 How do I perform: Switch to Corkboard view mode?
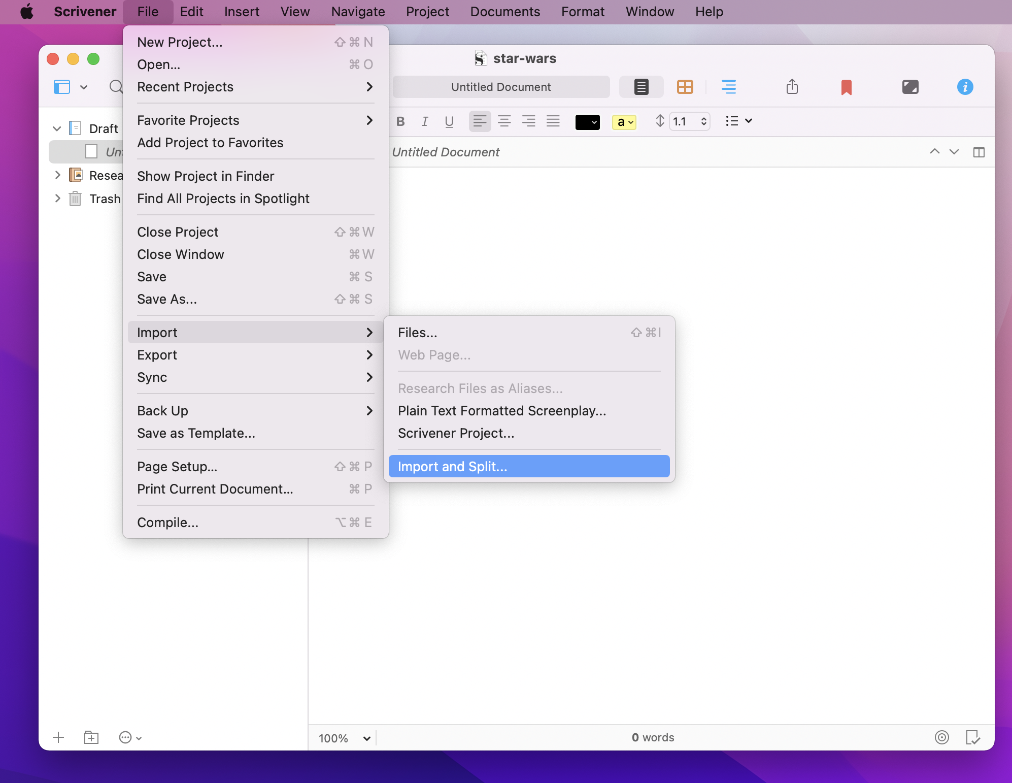click(x=685, y=87)
